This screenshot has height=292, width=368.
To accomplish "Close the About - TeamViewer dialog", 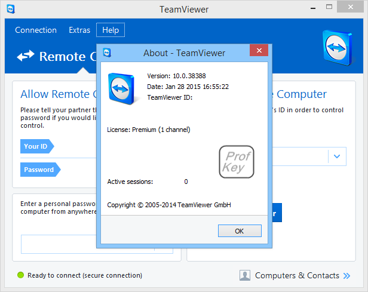I will point(259,50).
